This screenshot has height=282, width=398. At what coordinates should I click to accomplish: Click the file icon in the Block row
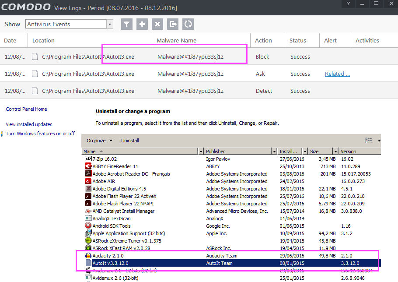tap(35, 56)
